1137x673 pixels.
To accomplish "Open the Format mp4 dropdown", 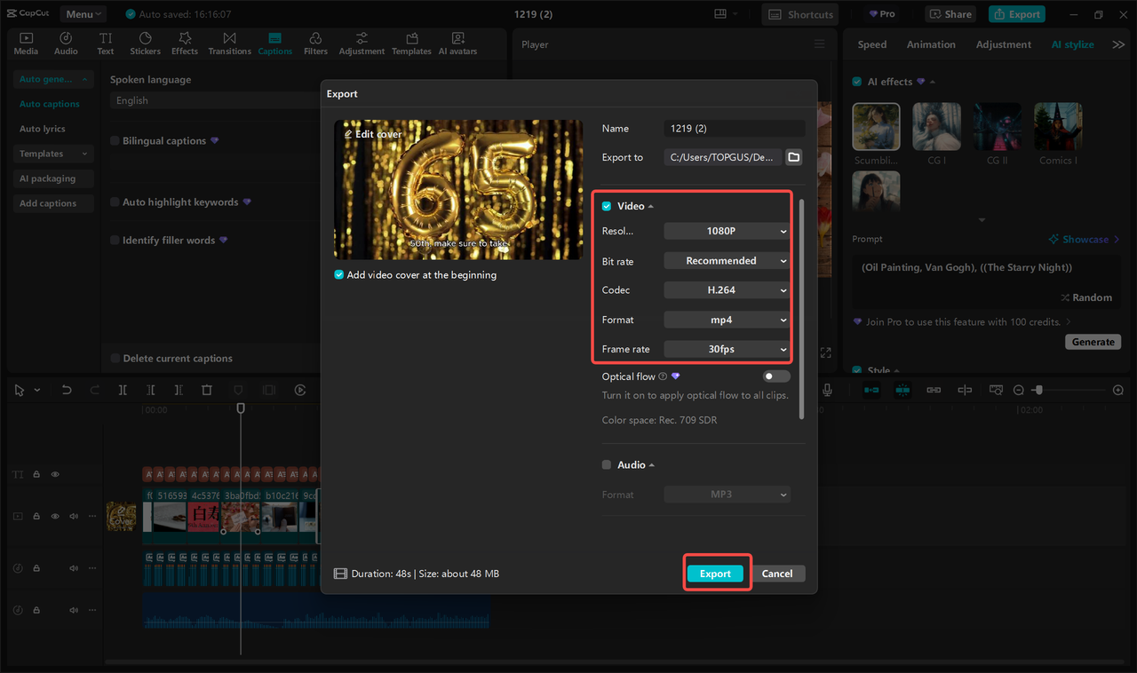I will [x=727, y=320].
